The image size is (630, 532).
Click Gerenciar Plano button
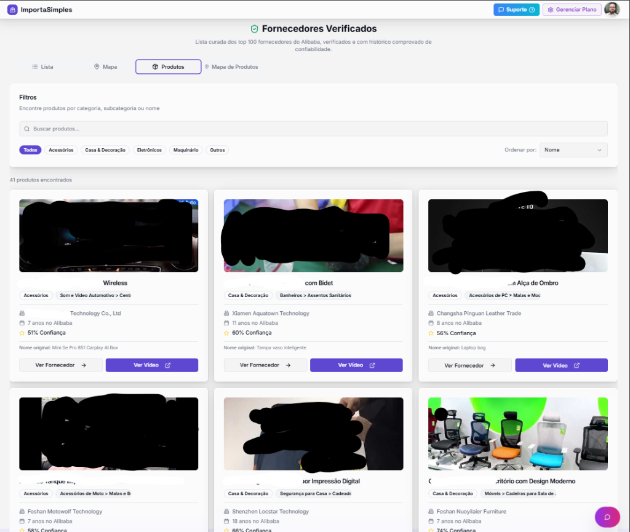tap(572, 10)
